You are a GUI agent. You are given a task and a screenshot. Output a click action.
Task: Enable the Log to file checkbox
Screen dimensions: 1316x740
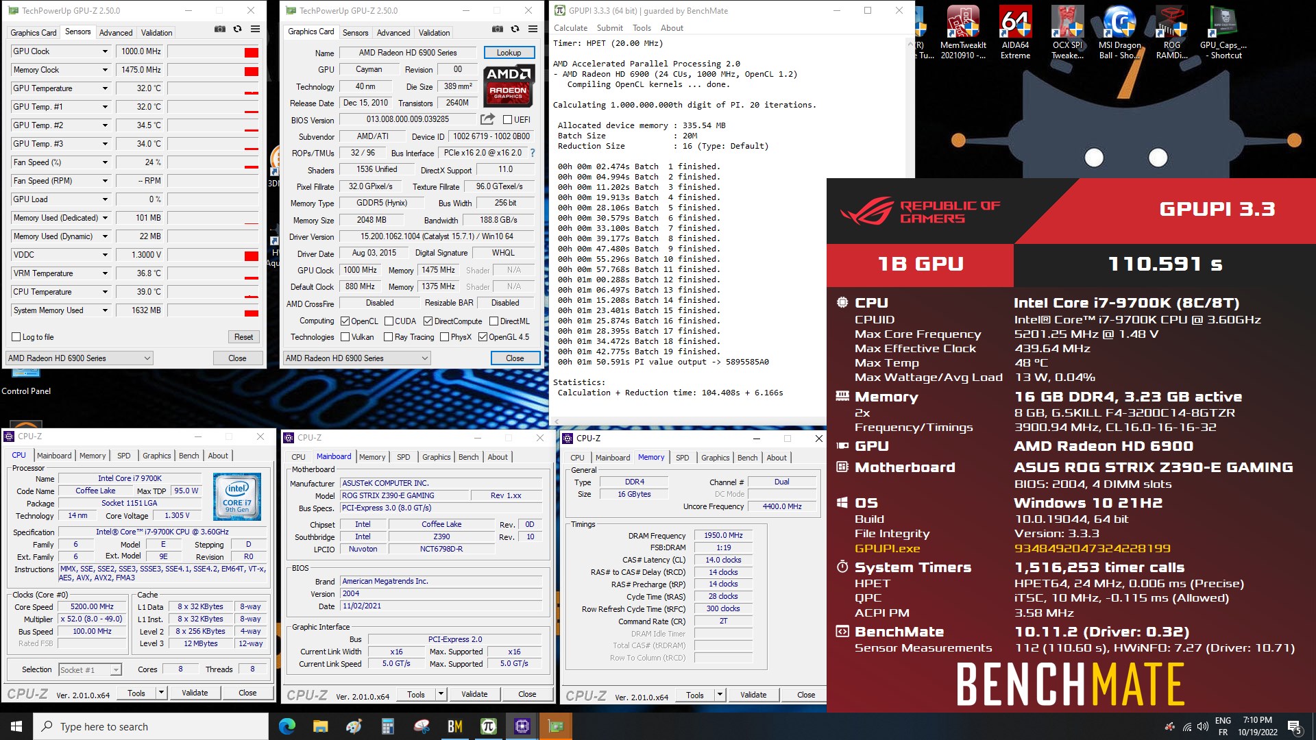pos(16,336)
